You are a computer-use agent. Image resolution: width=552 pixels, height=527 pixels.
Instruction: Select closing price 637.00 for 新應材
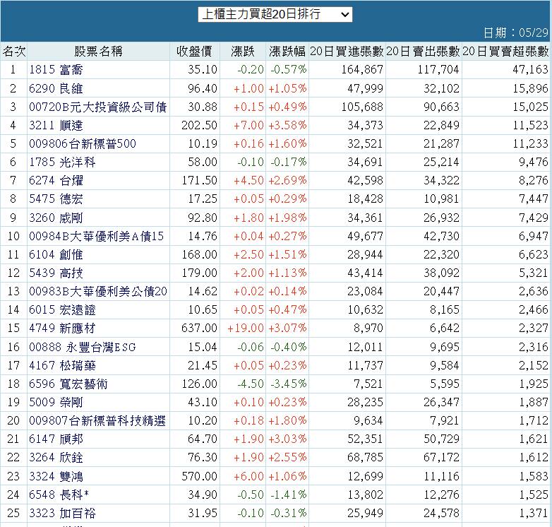199,328
